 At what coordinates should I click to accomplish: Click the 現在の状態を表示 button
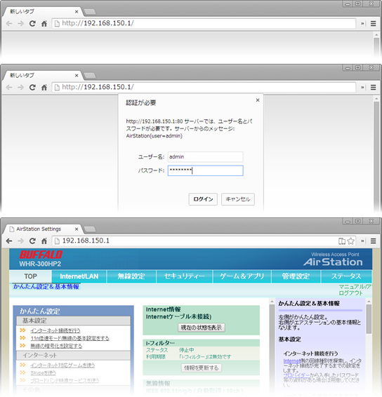tap(202, 328)
